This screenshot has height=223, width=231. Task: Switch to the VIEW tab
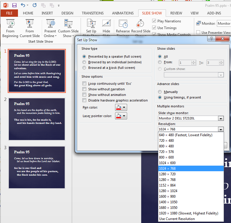point(195,13)
